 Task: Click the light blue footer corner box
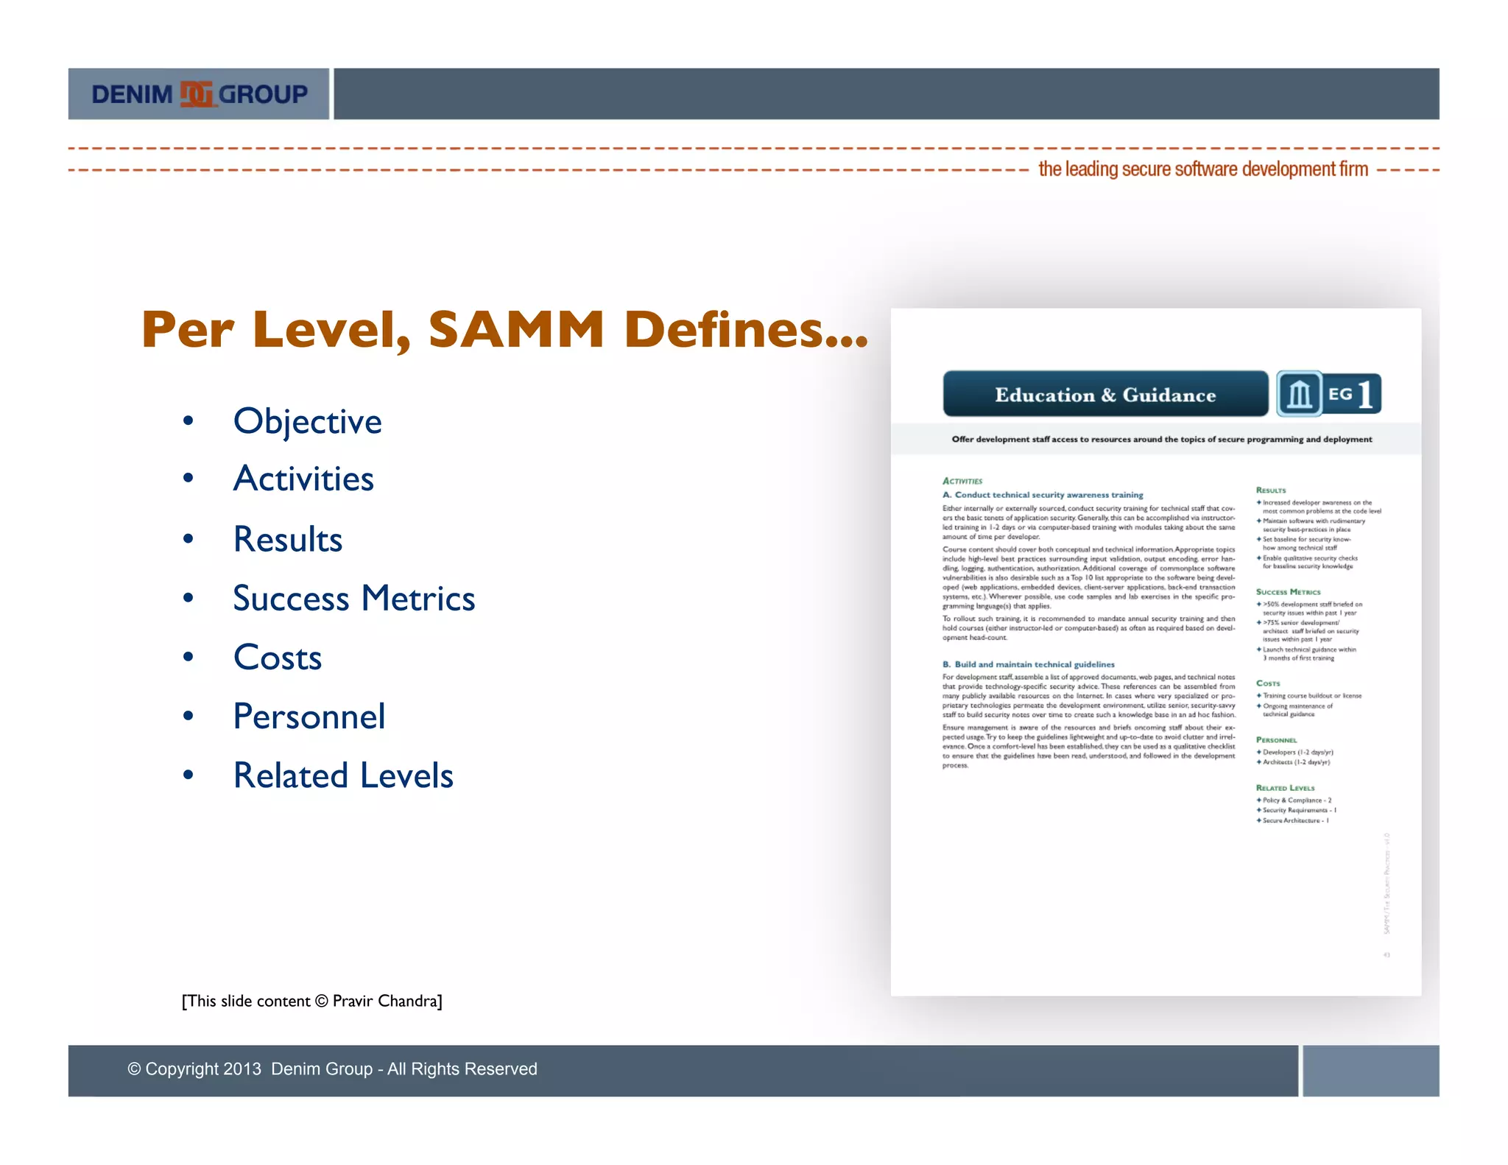[1370, 1070]
